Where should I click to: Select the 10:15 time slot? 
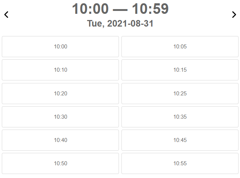tap(180, 70)
